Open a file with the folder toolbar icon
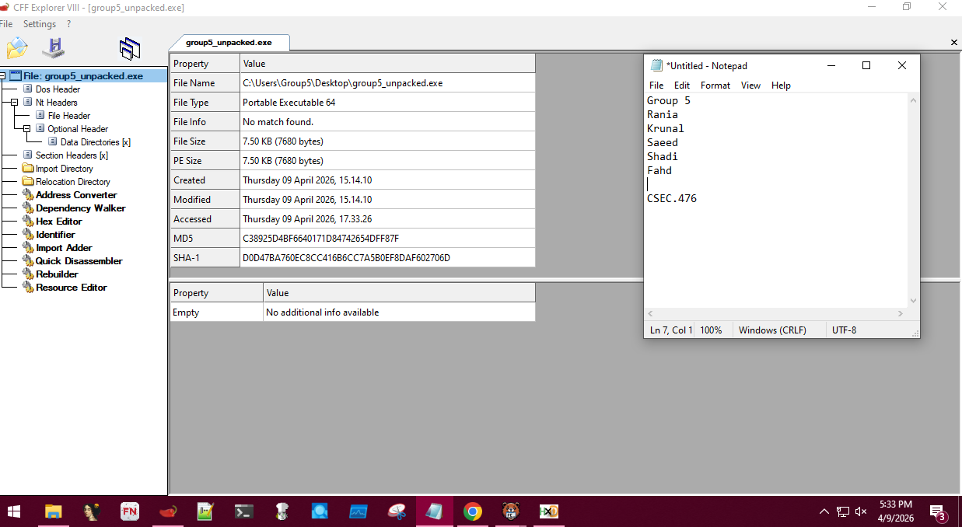This screenshot has height=527, width=962. tap(16, 48)
